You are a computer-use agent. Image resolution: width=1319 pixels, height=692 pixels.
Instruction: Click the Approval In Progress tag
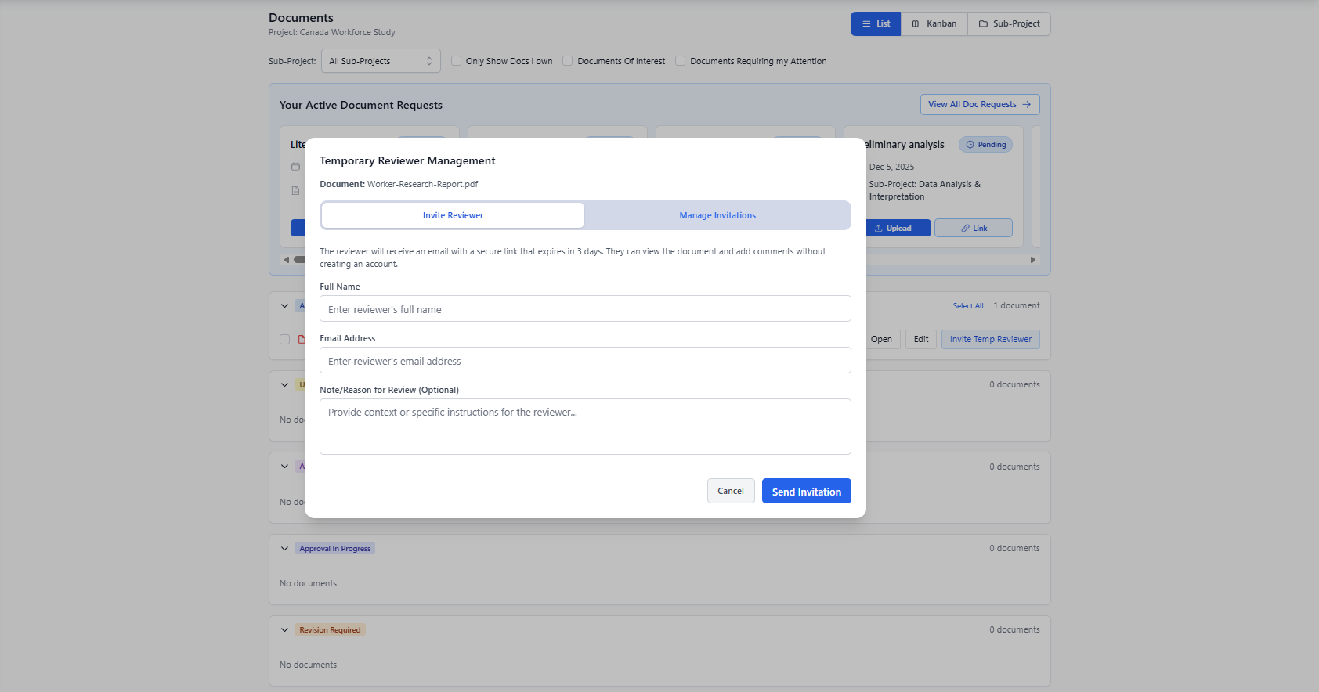point(335,548)
